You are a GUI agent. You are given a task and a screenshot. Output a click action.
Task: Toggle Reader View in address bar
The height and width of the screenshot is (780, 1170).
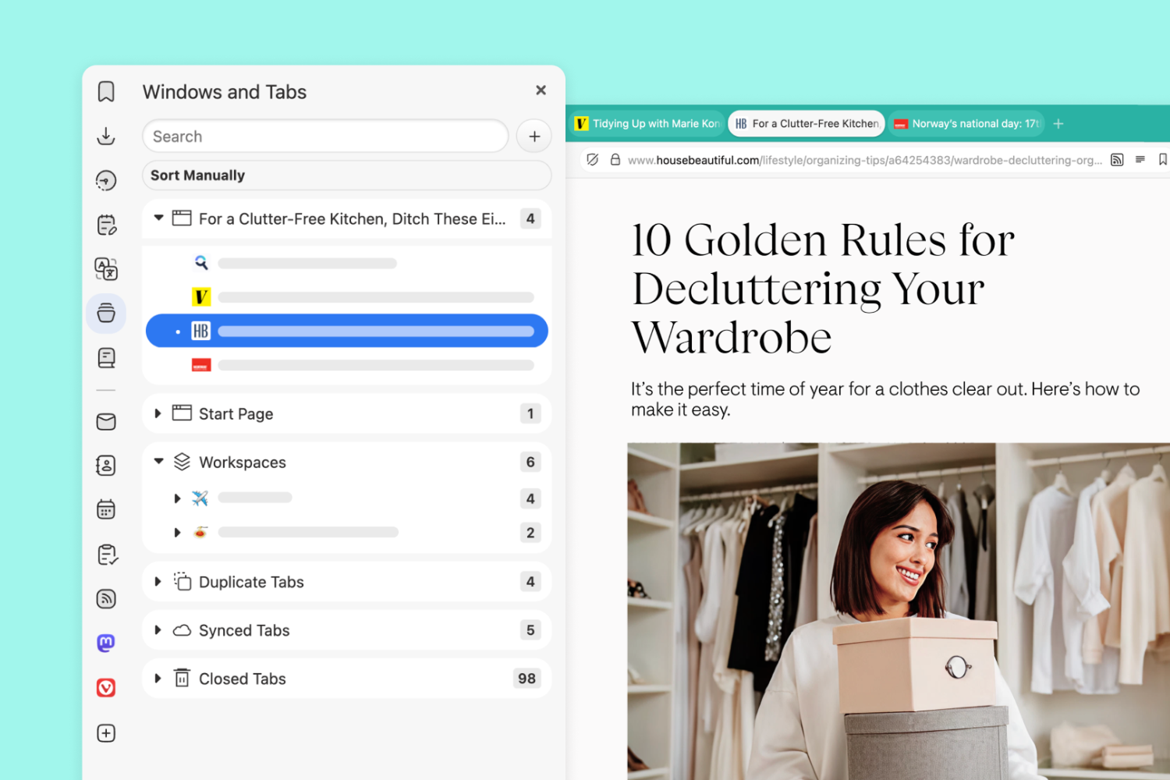[x=1140, y=159]
